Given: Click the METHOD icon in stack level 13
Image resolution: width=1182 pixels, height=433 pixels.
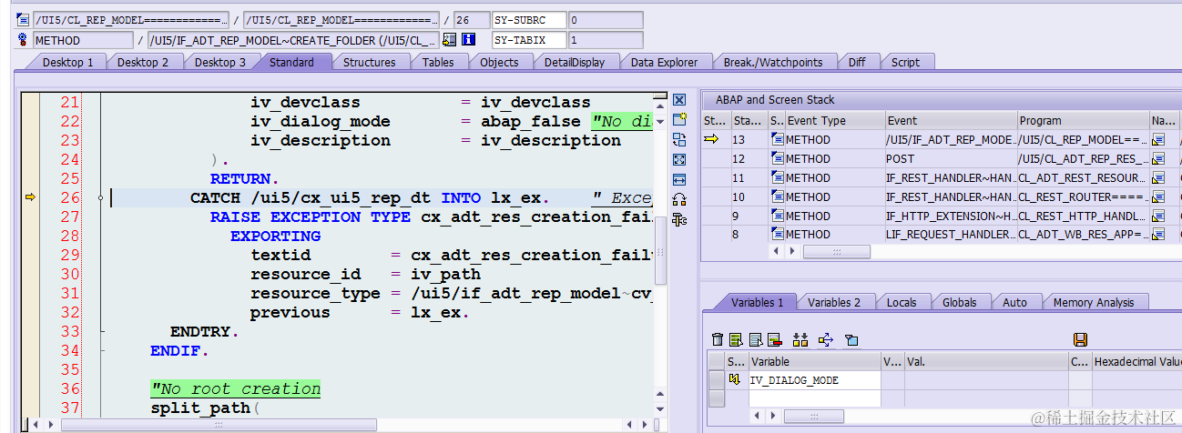Looking at the screenshot, I should [x=777, y=139].
